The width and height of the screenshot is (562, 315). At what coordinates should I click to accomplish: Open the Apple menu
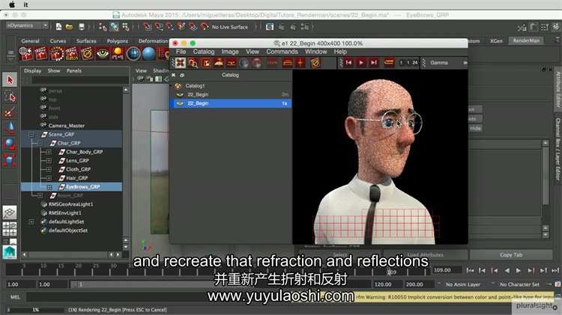pos(11,4)
